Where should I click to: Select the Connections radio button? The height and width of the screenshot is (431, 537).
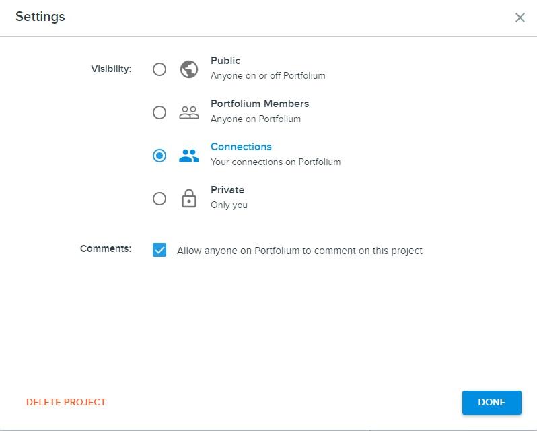pyautogui.click(x=159, y=156)
